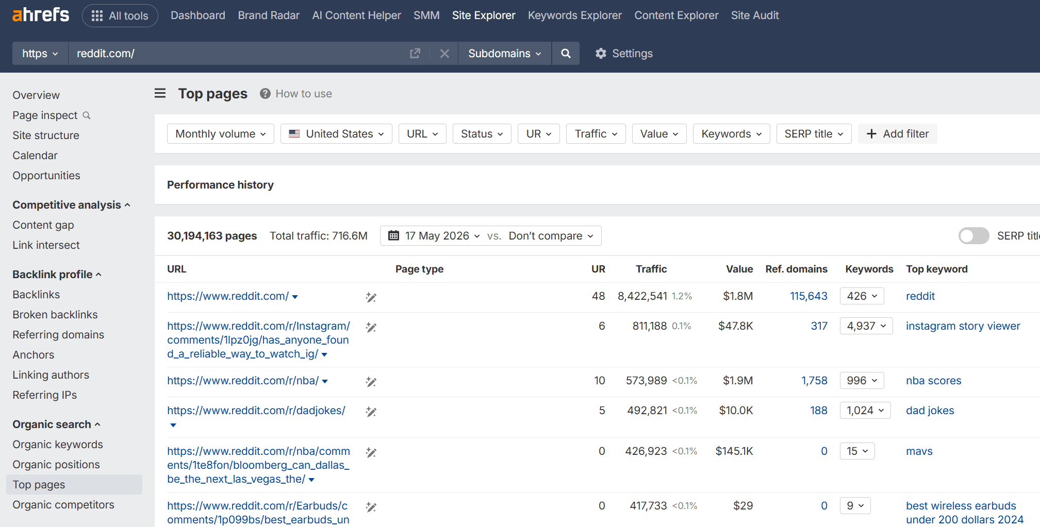Expand keywords dropdown showing 426

862,296
